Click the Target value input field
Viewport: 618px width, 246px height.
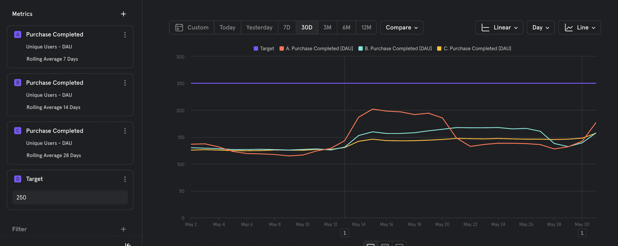click(70, 197)
